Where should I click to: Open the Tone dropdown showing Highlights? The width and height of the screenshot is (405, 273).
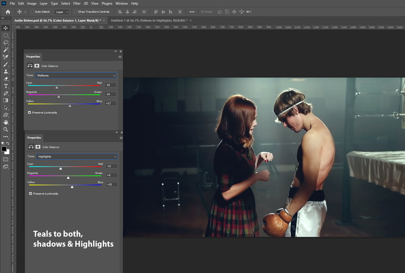point(77,157)
